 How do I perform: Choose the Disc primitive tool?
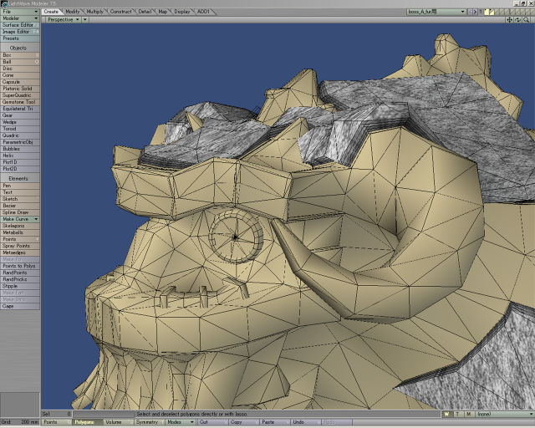pos(20,69)
